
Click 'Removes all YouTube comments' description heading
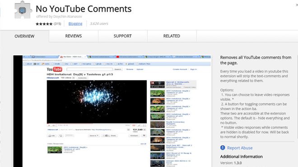tap(256, 60)
